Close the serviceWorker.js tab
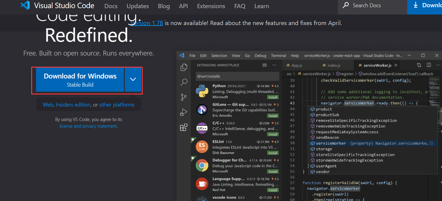This screenshot has height=201, width=442. tap(396, 65)
